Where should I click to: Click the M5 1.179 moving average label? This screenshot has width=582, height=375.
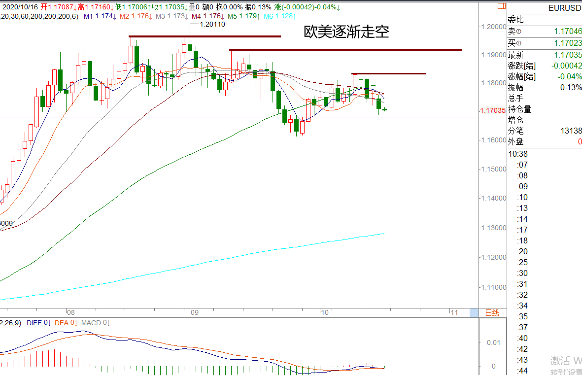[x=244, y=16]
